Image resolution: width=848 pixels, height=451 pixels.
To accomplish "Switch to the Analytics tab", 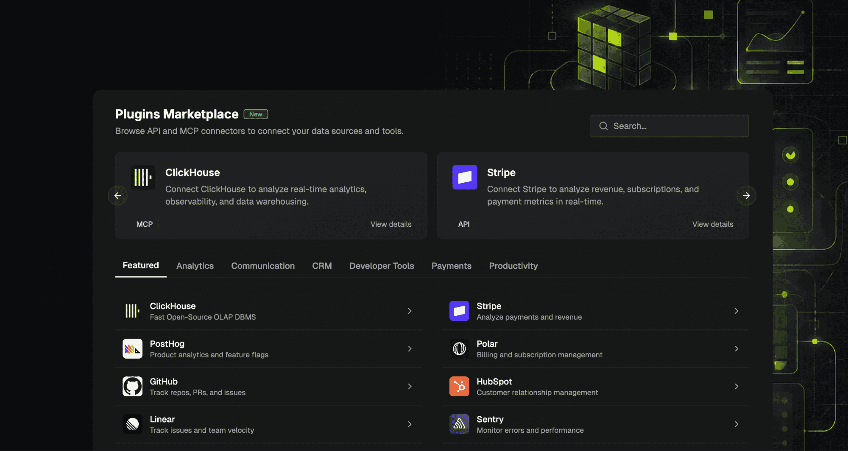I will point(195,266).
